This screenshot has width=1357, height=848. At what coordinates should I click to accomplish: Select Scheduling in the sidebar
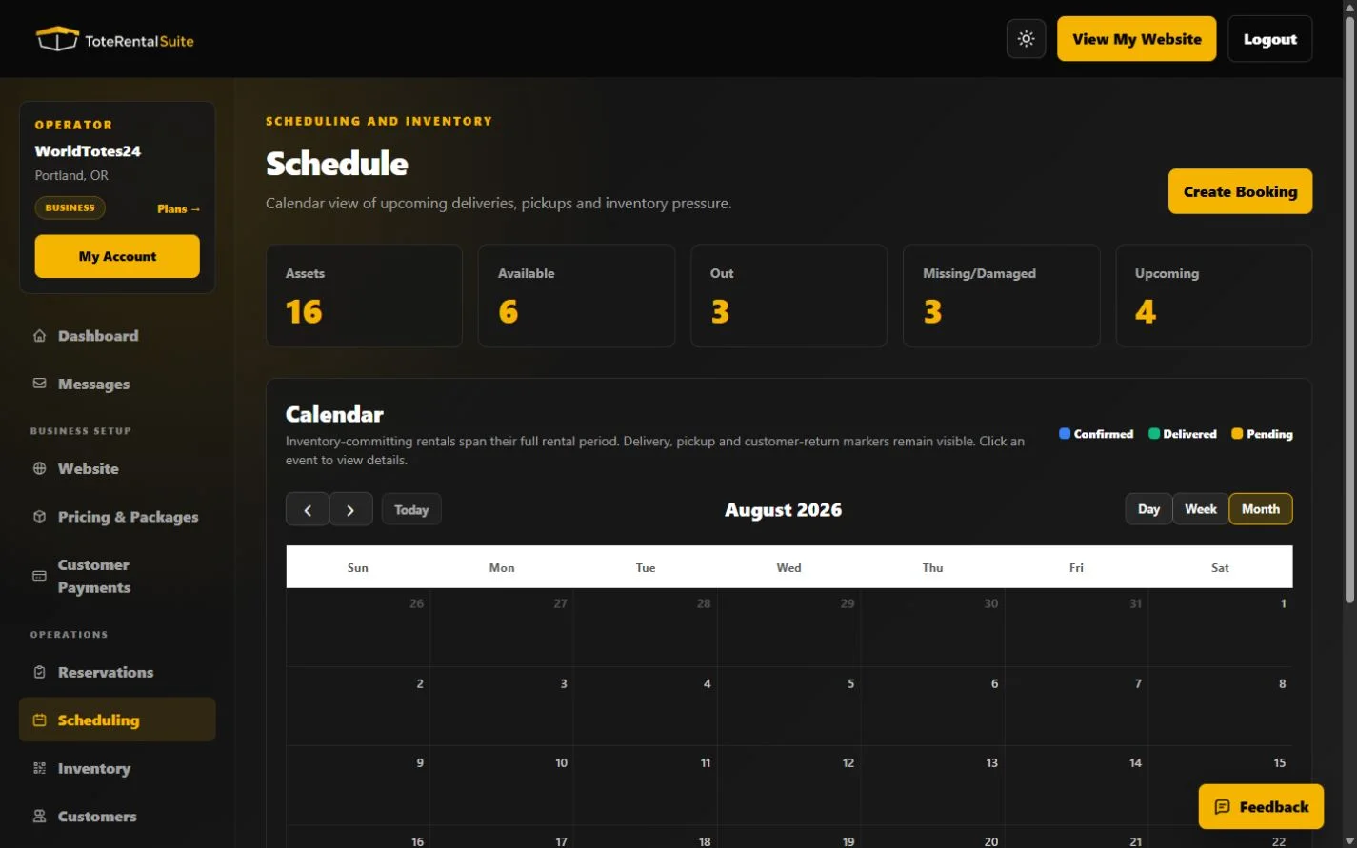coord(117,720)
